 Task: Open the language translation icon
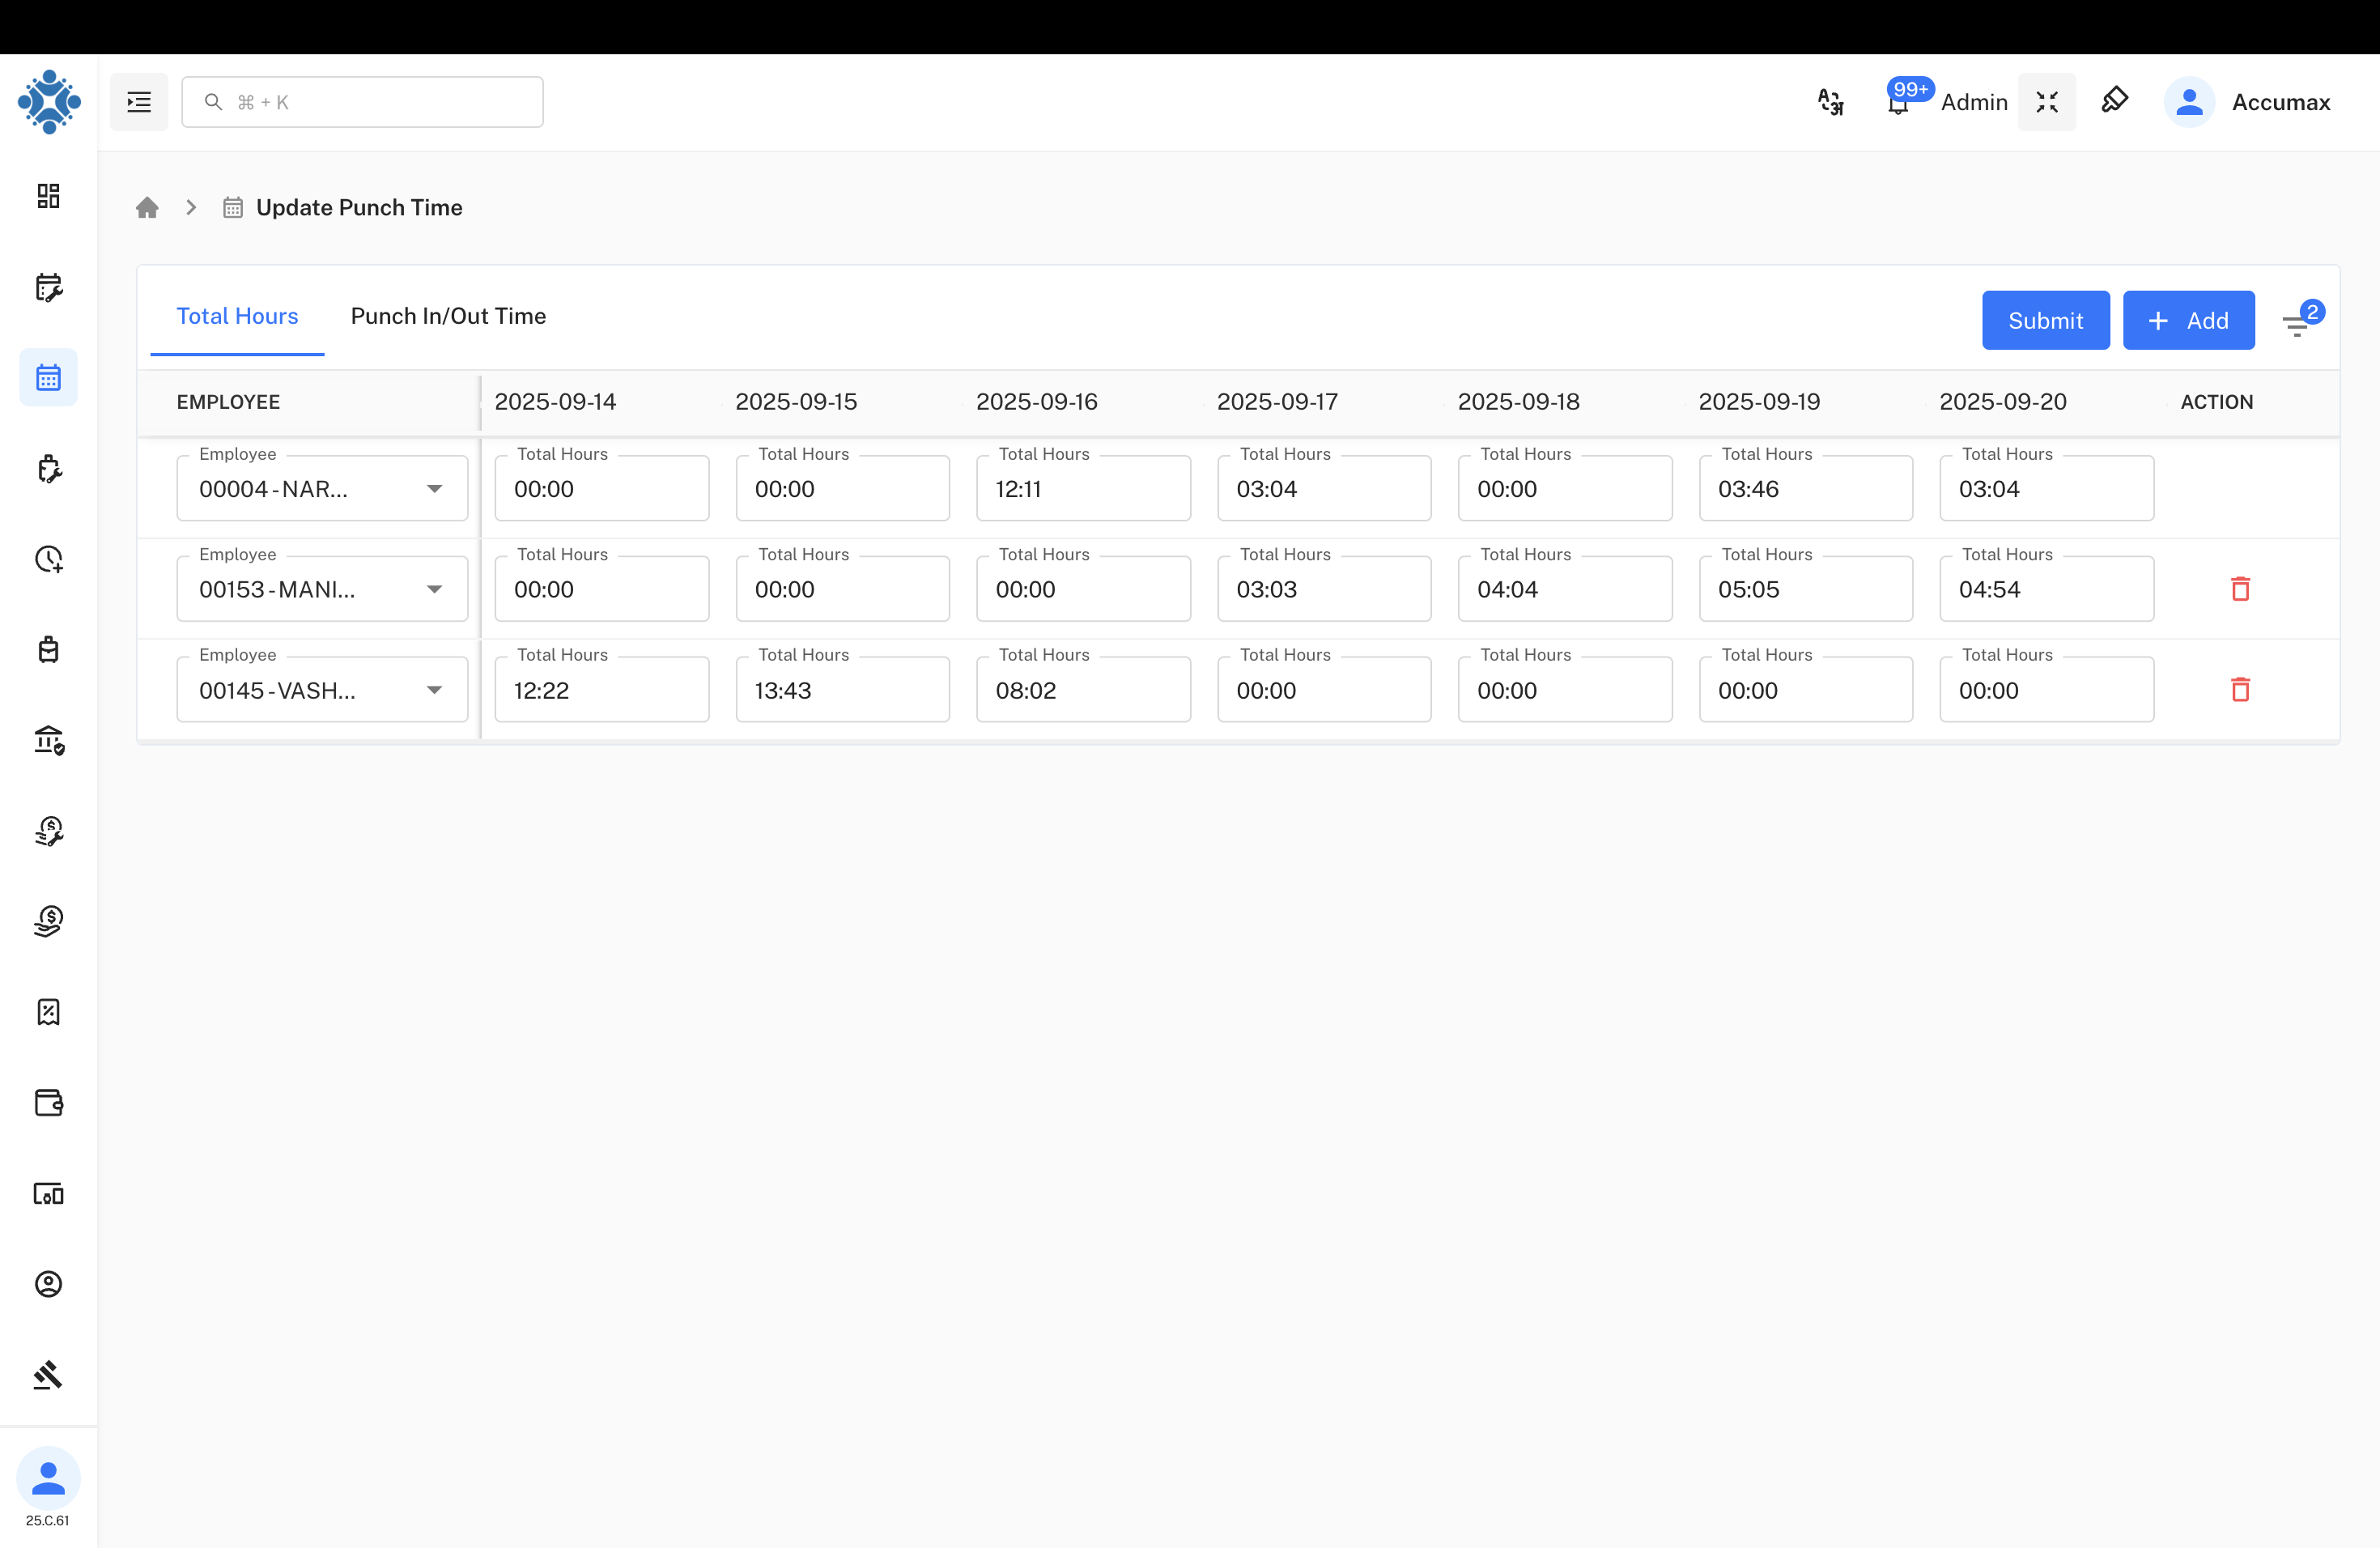coord(1830,102)
